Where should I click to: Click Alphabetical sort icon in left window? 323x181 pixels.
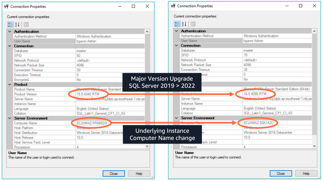tap(17, 24)
